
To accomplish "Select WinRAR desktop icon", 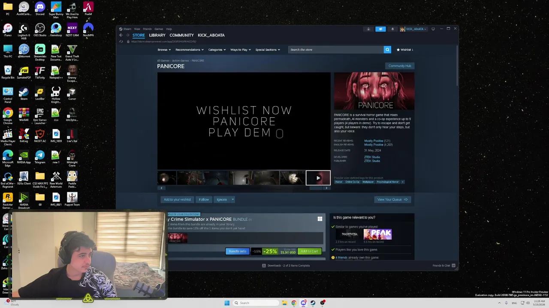I will click(24, 115).
